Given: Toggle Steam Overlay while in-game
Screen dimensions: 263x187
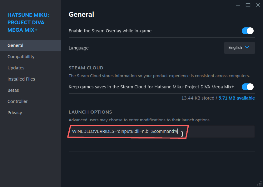Looking at the screenshot, I should pos(247,31).
